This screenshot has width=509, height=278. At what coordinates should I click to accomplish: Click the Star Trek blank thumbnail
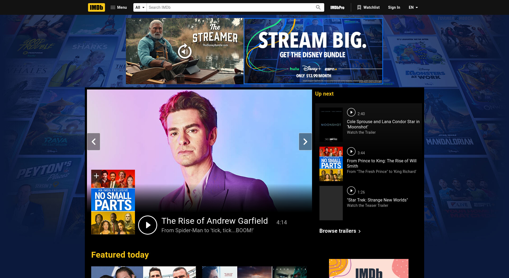pyautogui.click(x=331, y=203)
